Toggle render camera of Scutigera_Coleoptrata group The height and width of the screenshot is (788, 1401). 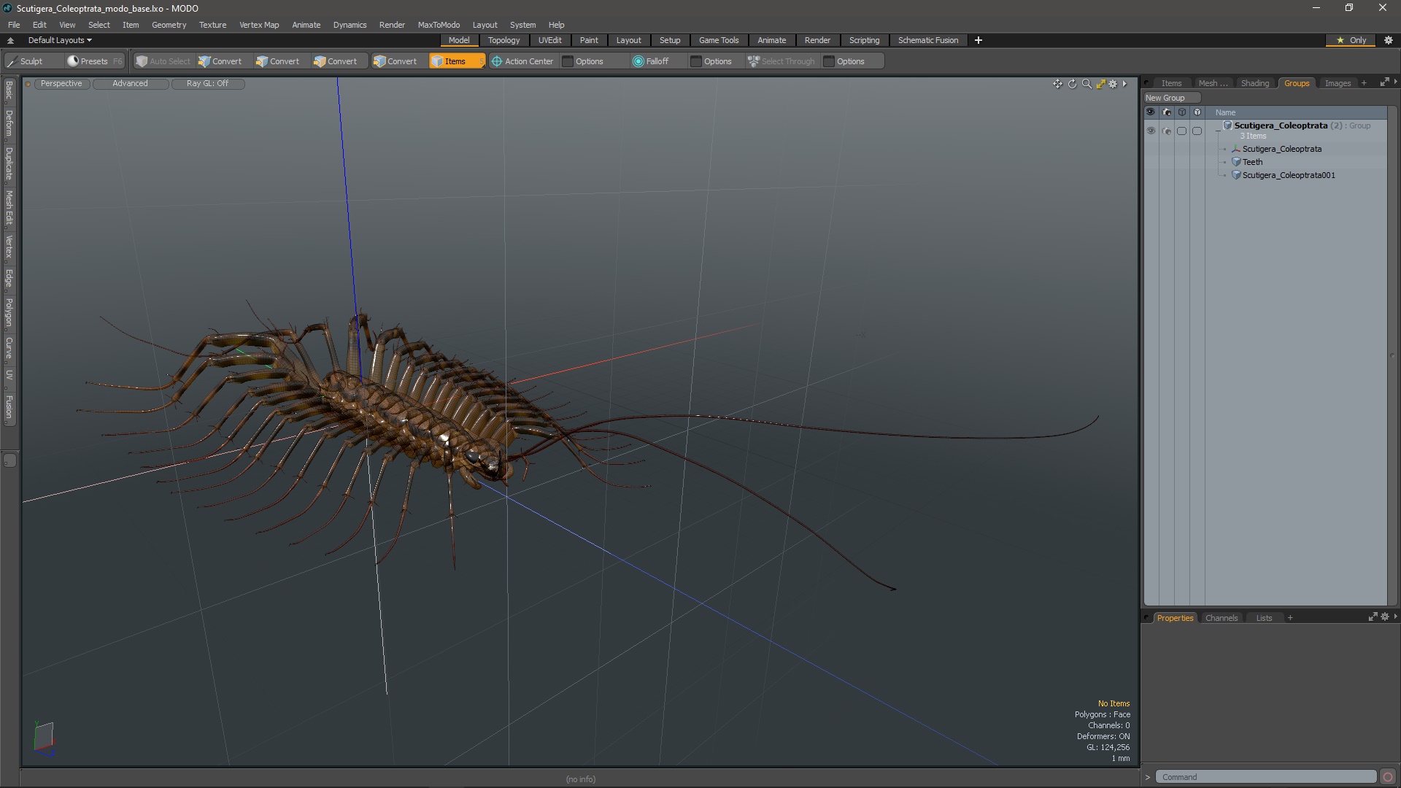1166,131
